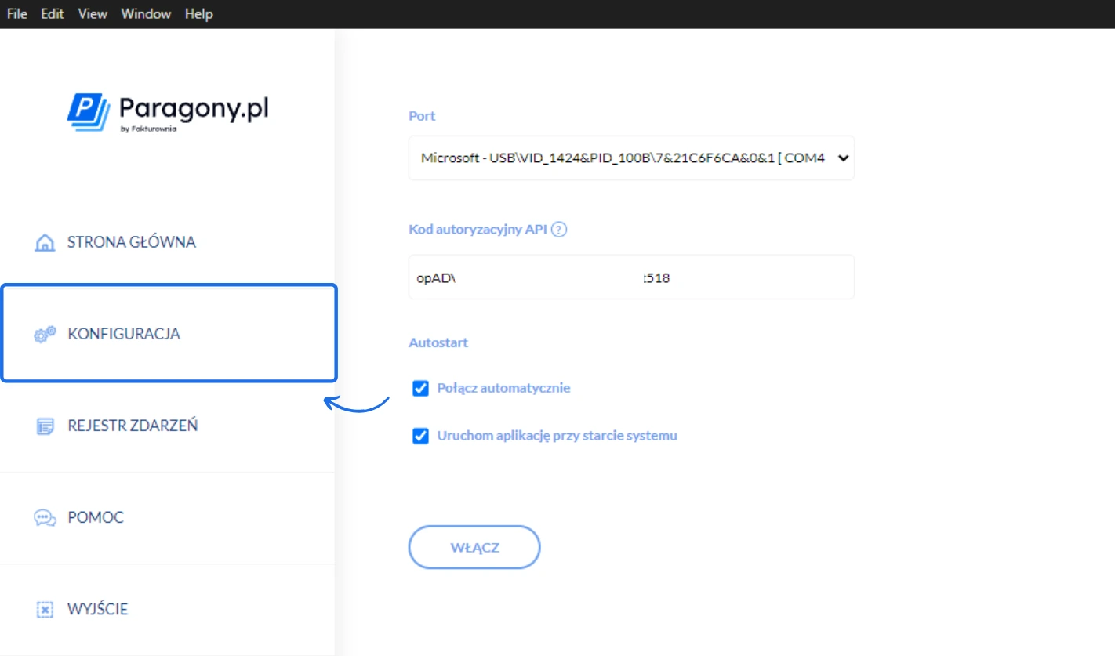Open the File menu
This screenshot has height=656, width=1115.
coord(16,13)
